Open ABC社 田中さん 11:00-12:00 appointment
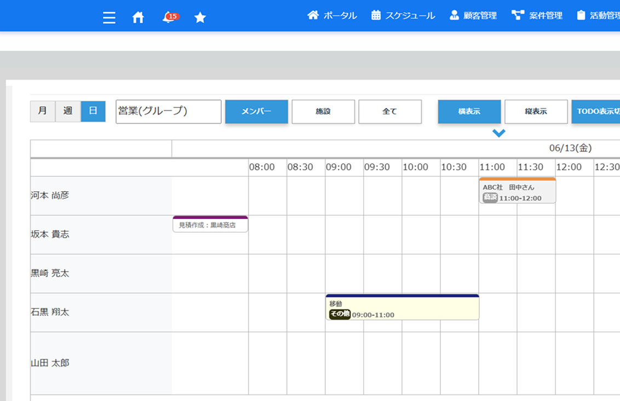The image size is (620, 401). [x=517, y=191]
